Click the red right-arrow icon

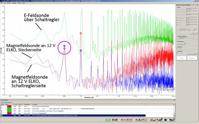click(x=136, y=120)
